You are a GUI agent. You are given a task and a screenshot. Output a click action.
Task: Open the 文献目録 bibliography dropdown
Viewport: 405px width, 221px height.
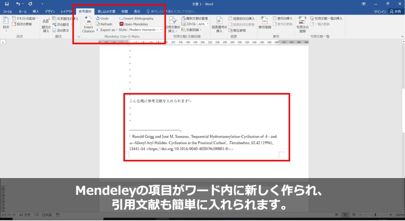[x=191, y=30]
